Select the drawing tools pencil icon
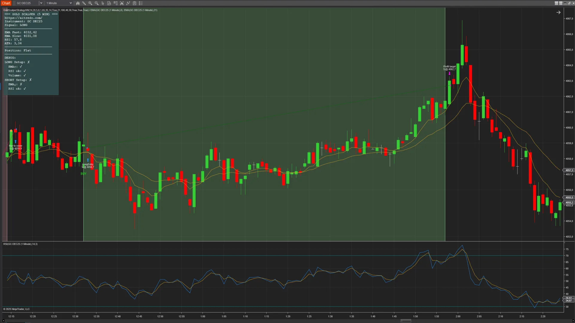The height and width of the screenshot is (323, 575). tap(84, 3)
